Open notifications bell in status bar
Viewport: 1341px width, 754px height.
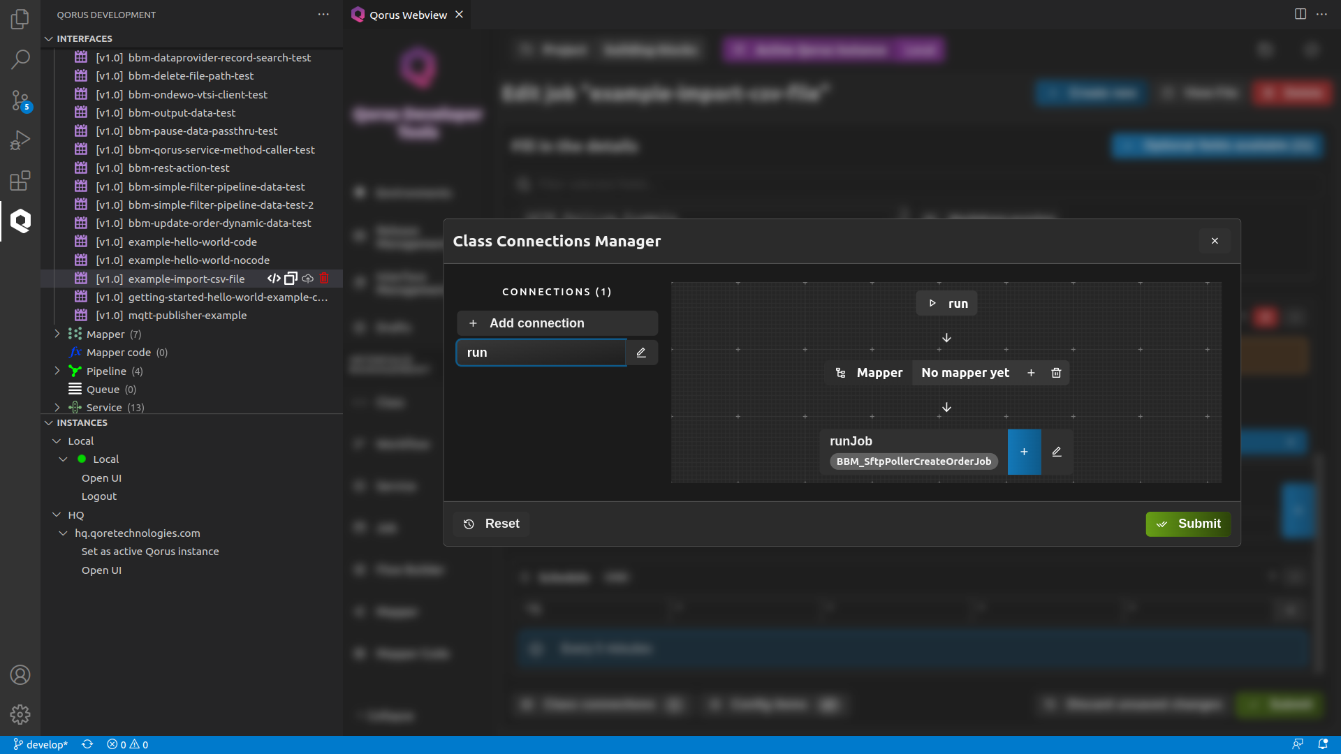1323,744
